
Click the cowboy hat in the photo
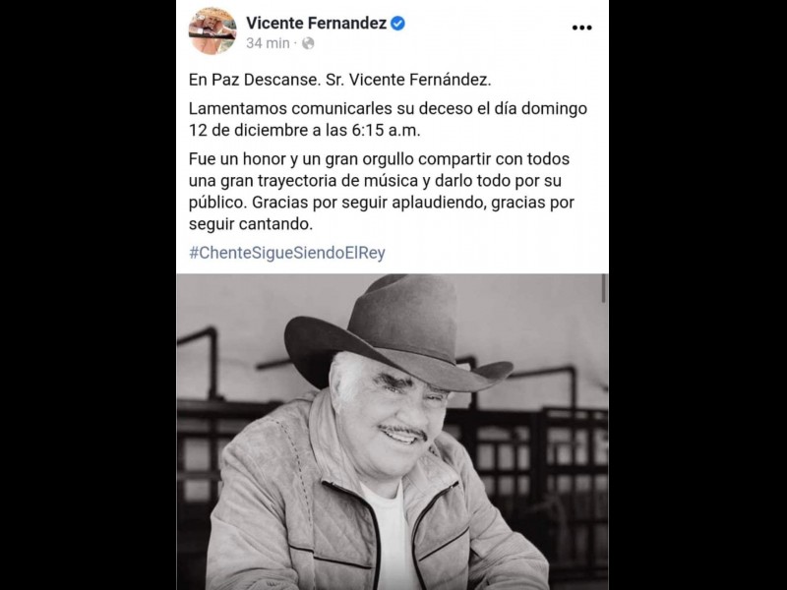coord(396,333)
